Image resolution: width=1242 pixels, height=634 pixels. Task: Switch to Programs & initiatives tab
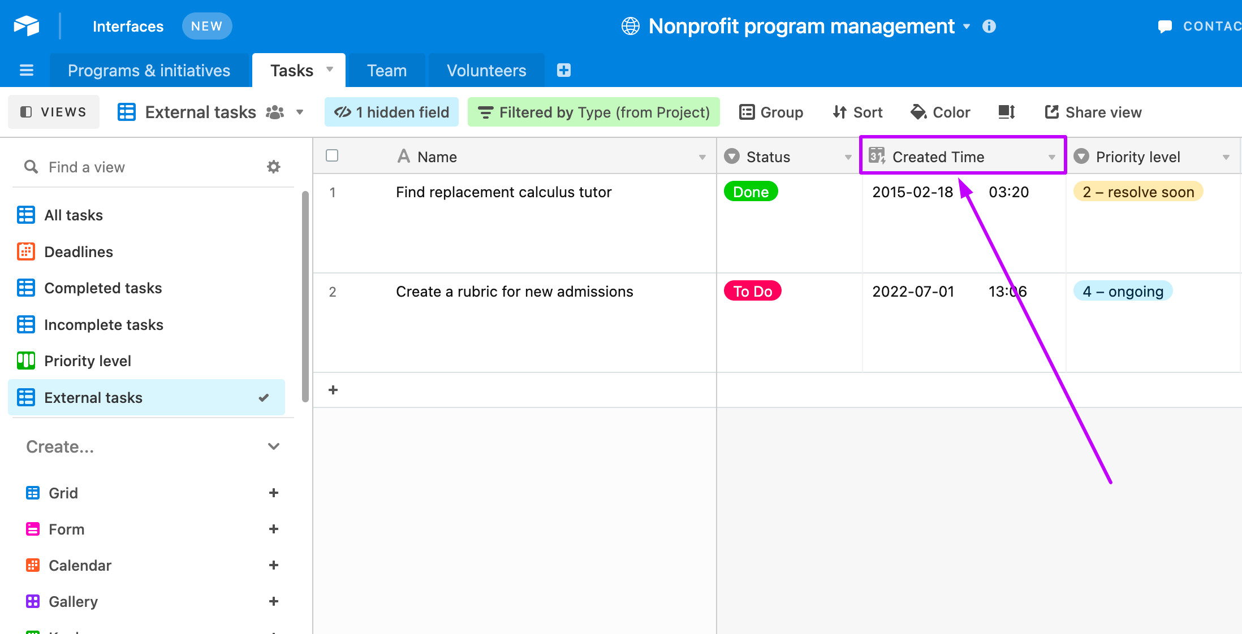pyautogui.click(x=149, y=71)
